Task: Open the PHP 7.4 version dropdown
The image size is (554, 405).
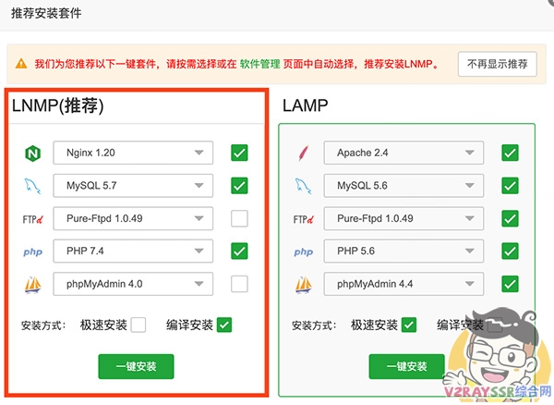Action: pyautogui.click(x=133, y=252)
